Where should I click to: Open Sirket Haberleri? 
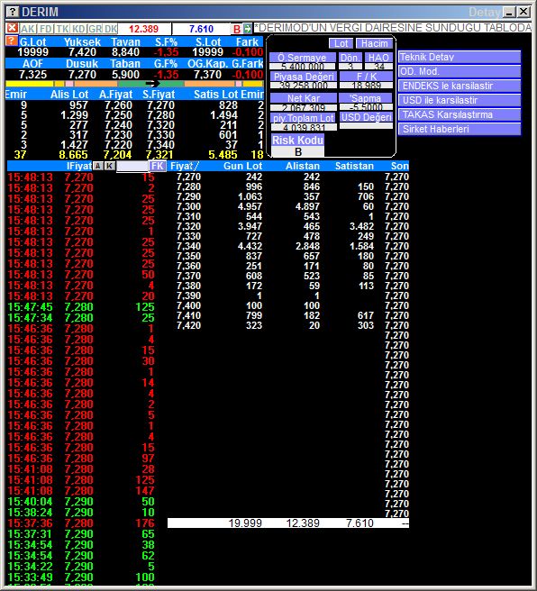point(460,129)
